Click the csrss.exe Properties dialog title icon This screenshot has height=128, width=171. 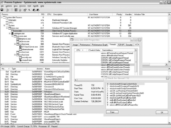72,40
